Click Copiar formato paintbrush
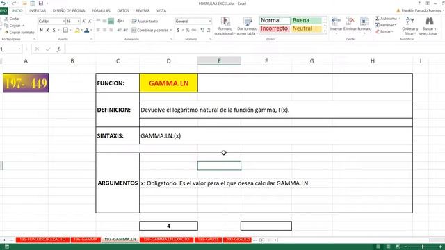 (x=19, y=33)
